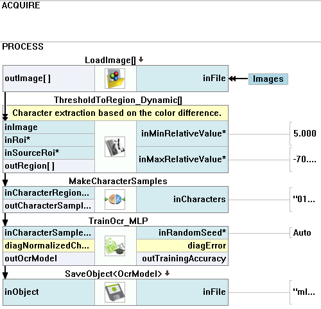
Task: Edit the SaveObject inFile path value
Action: tap(304, 292)
